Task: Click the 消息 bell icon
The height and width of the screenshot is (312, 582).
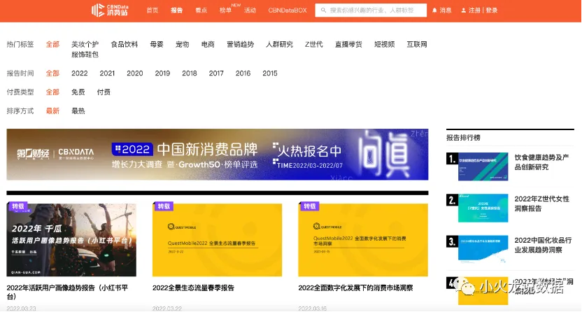Action: click(434, 10)
